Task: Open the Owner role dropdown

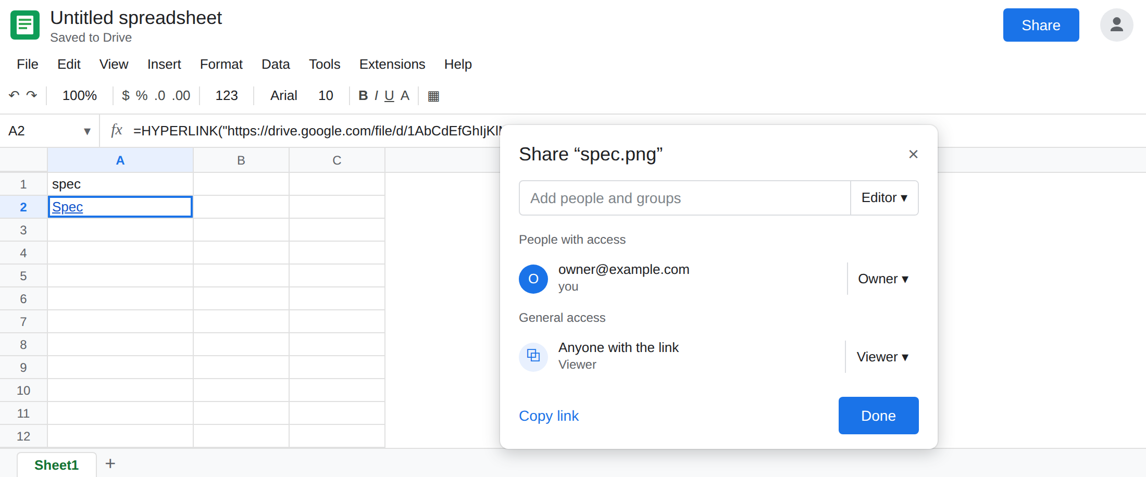Action: pos(883,279)
